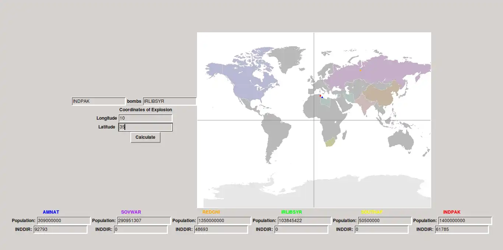Click the IRLIBSYR INDDIR field
The width and height of the screenshot is (503, 250).
click(x=301, y=229)
